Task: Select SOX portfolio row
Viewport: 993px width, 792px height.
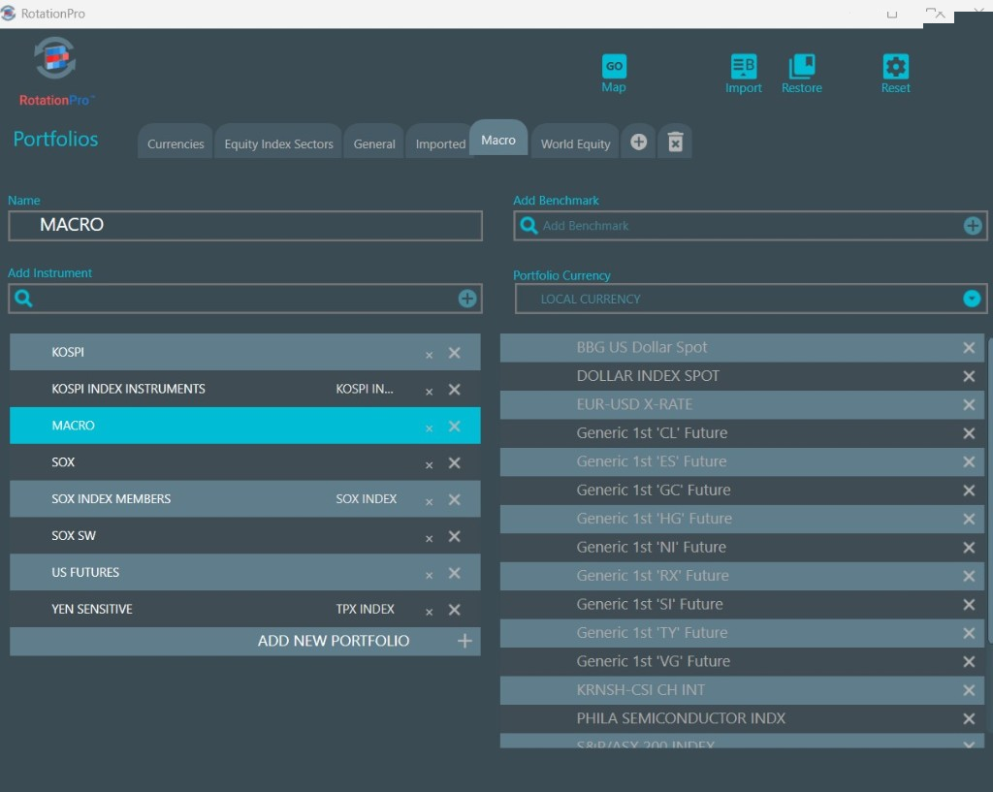Action: pyautogui.click(x=245, y=462)
